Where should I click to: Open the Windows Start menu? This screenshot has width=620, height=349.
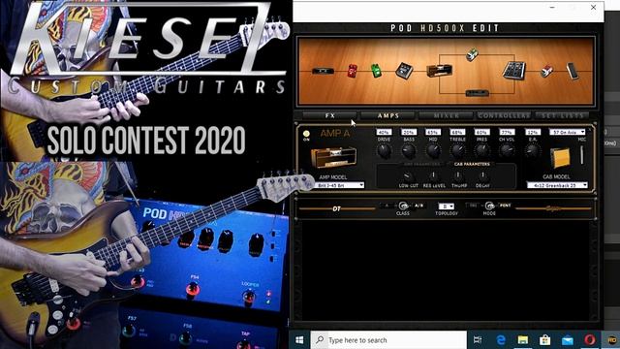click(x=299, y=340)
